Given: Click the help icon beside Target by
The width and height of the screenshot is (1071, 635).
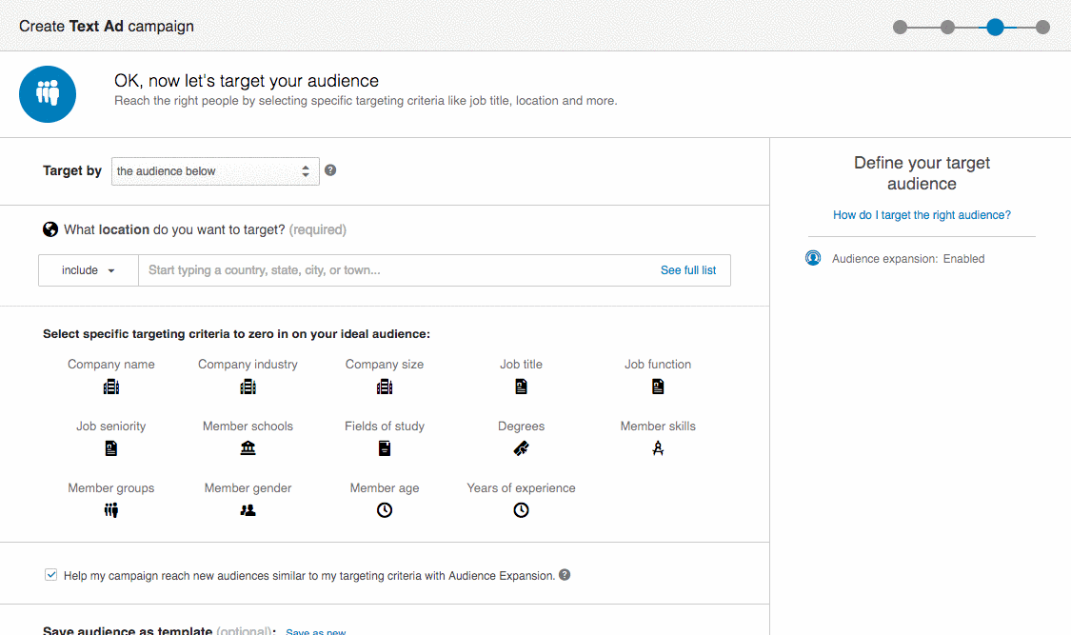Looking at the screenshot, I should pyautogui.click(x=330, y=170).
